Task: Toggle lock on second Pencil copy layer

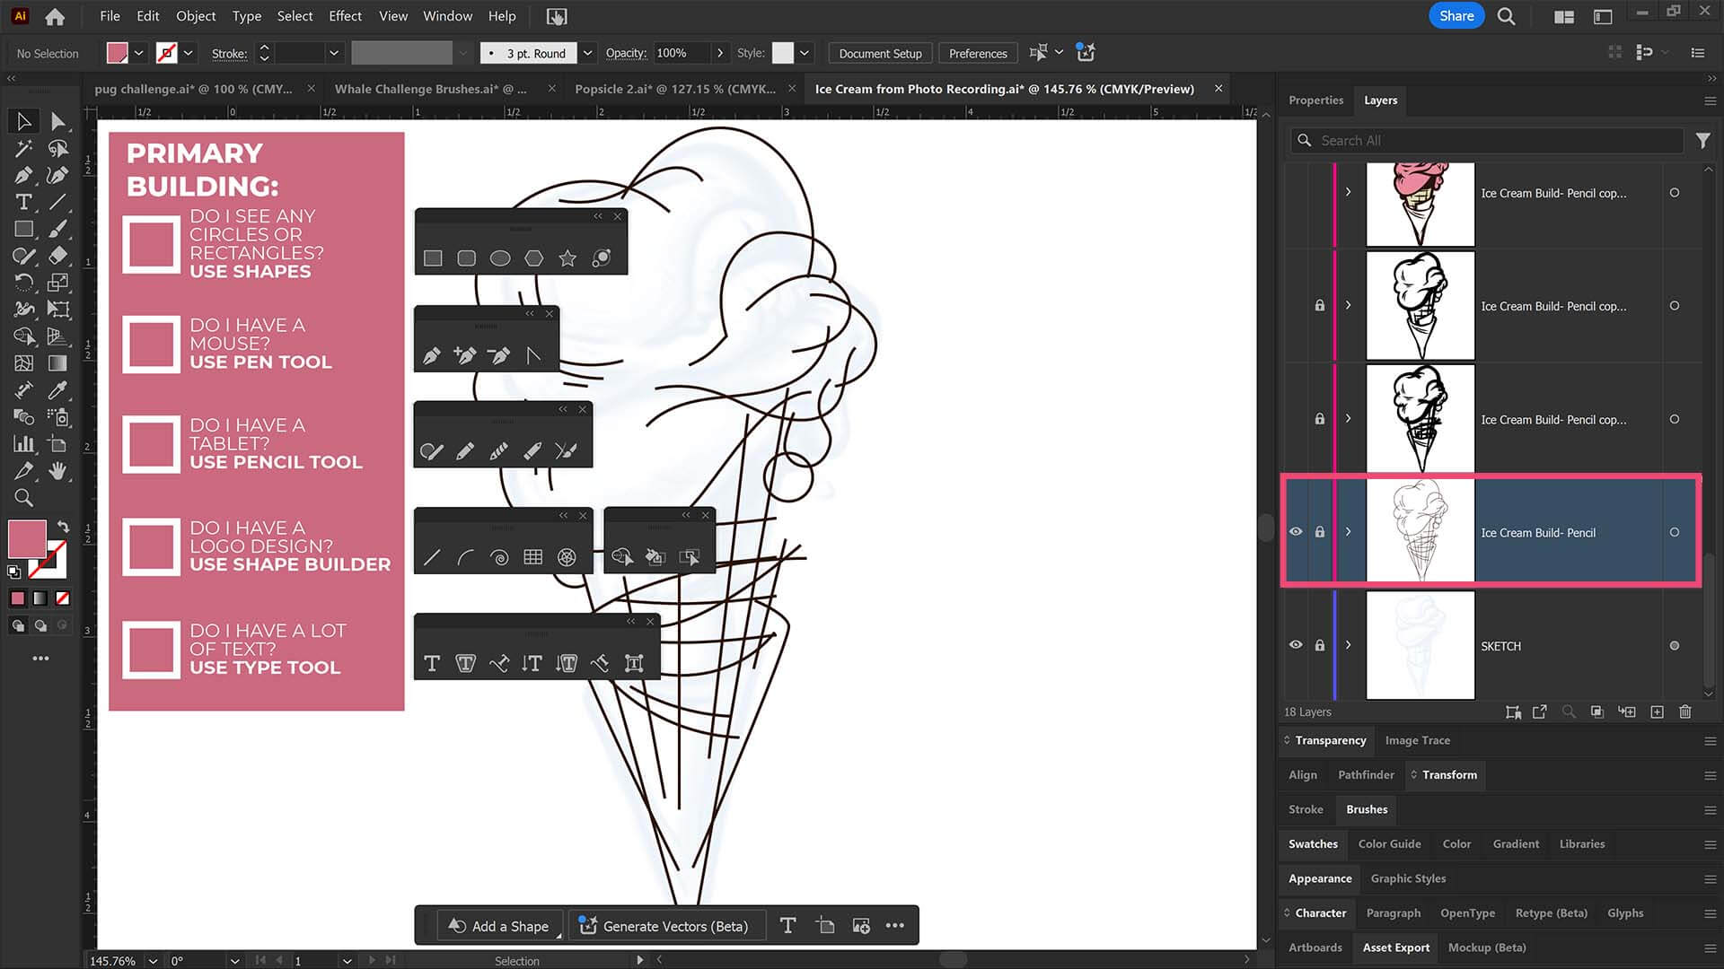Action: coord(1320,306)
